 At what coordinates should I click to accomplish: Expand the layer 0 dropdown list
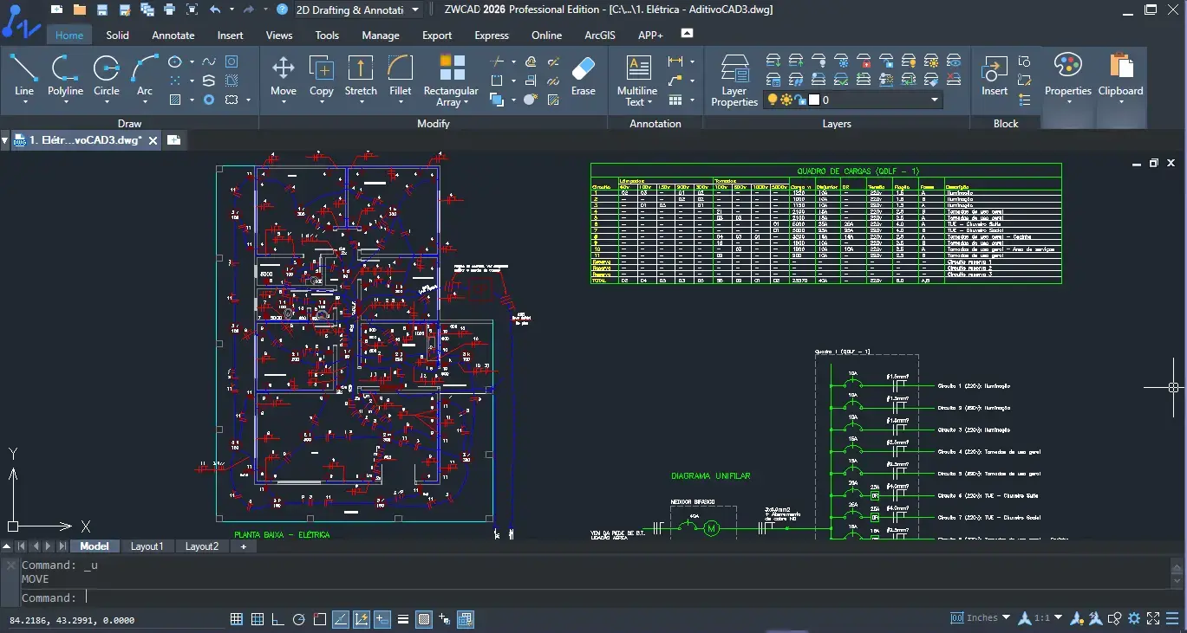click(x=935, y=100)
